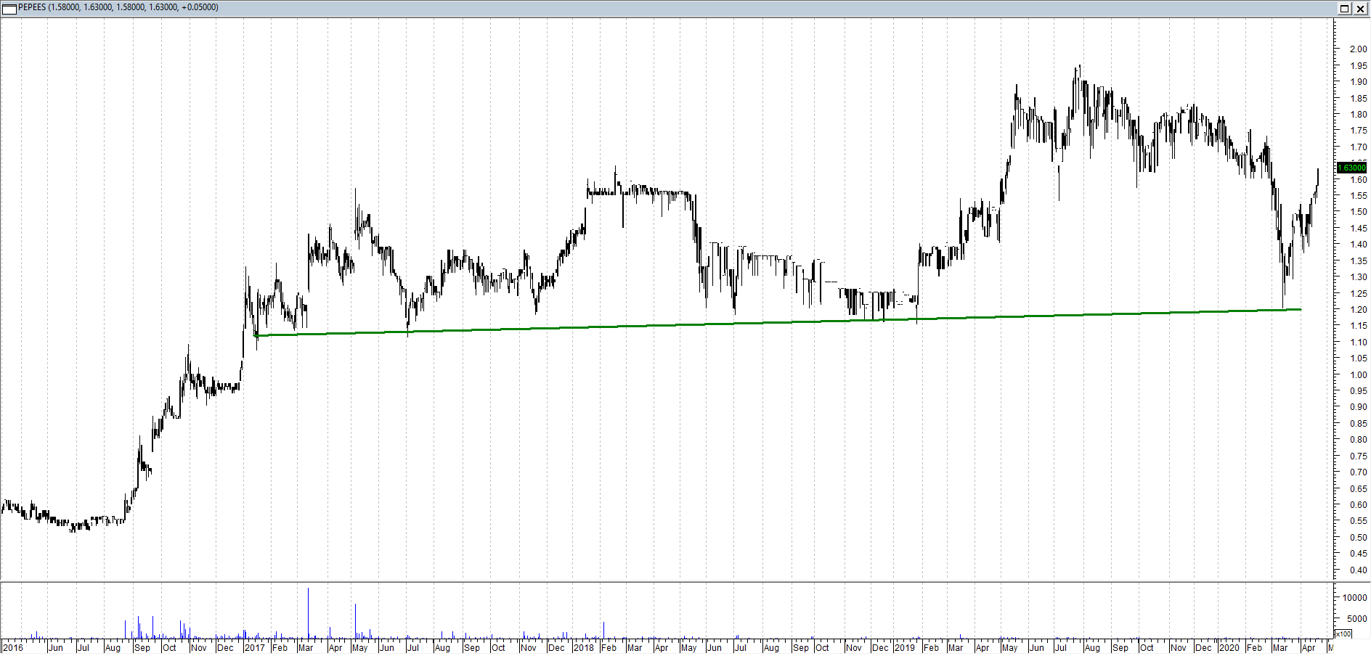The image size is (1371, 656).
Task: Click the 2.00 price axis label
Action: coord(1357,49)
